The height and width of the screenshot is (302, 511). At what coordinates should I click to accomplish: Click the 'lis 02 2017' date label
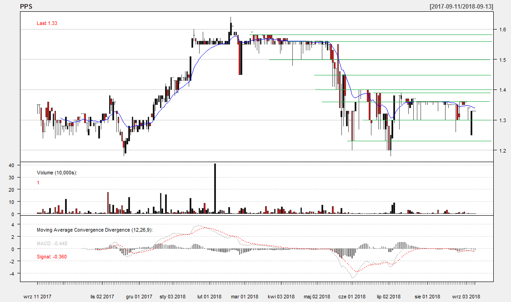pyautogui.click(x=102, y=297)
